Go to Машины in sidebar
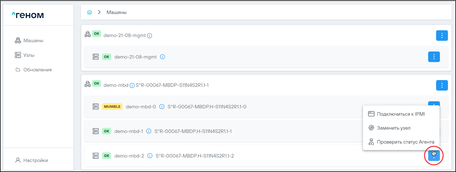Viewport: 456px width, 172px height. point(33,41)
